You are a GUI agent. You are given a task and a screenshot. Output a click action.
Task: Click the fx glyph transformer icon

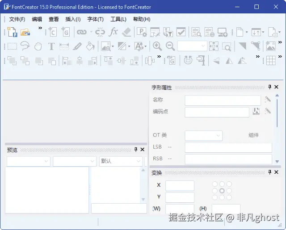pos(113,32)
